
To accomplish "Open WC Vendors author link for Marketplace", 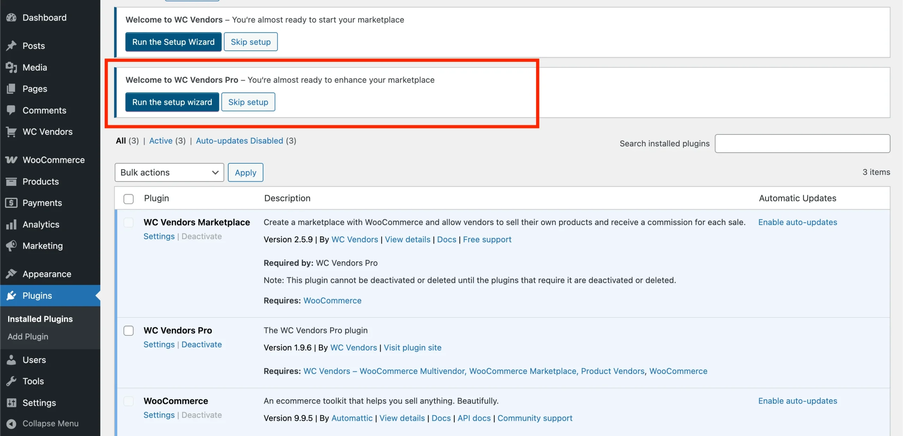I will 355,240.
